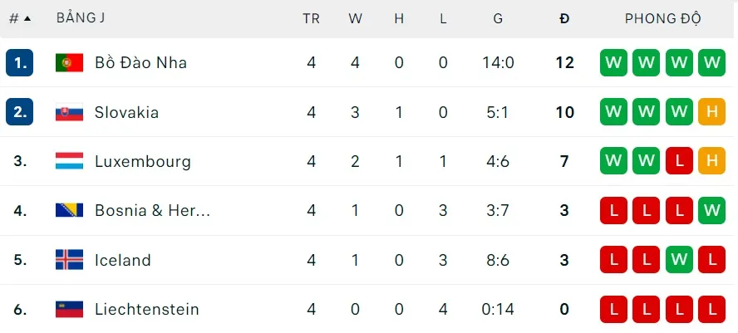This screenshot has height=333, width=738.
Task: Click the Portugal flag icon
Action: (x=69, y=63)
